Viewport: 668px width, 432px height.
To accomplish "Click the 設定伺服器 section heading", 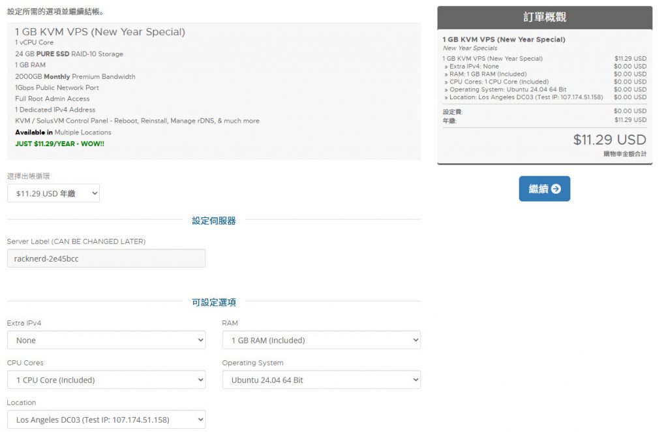I will 213,221.
